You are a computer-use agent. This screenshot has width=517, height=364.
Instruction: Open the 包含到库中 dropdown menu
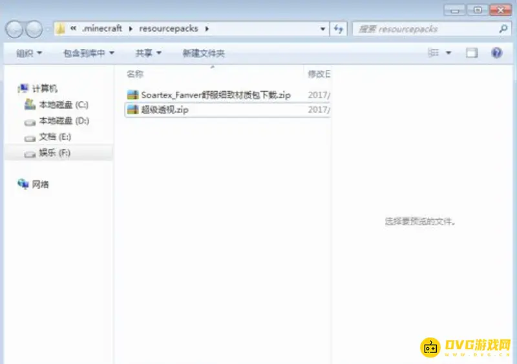pos(89,53)
